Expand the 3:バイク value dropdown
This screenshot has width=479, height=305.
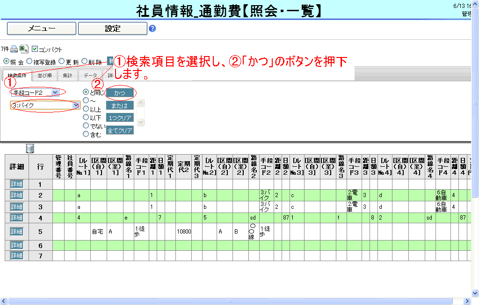pos(76,106)
